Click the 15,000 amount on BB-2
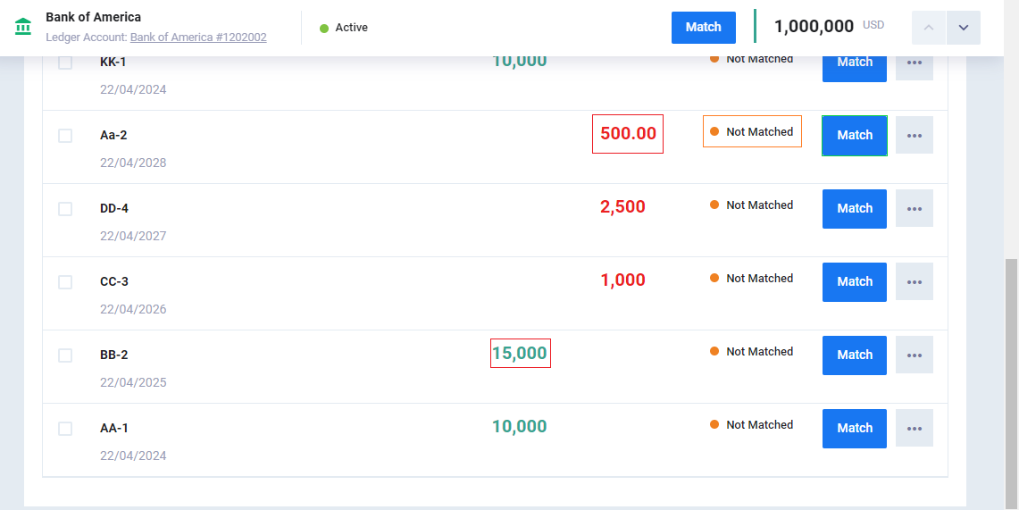 (520, 354)
